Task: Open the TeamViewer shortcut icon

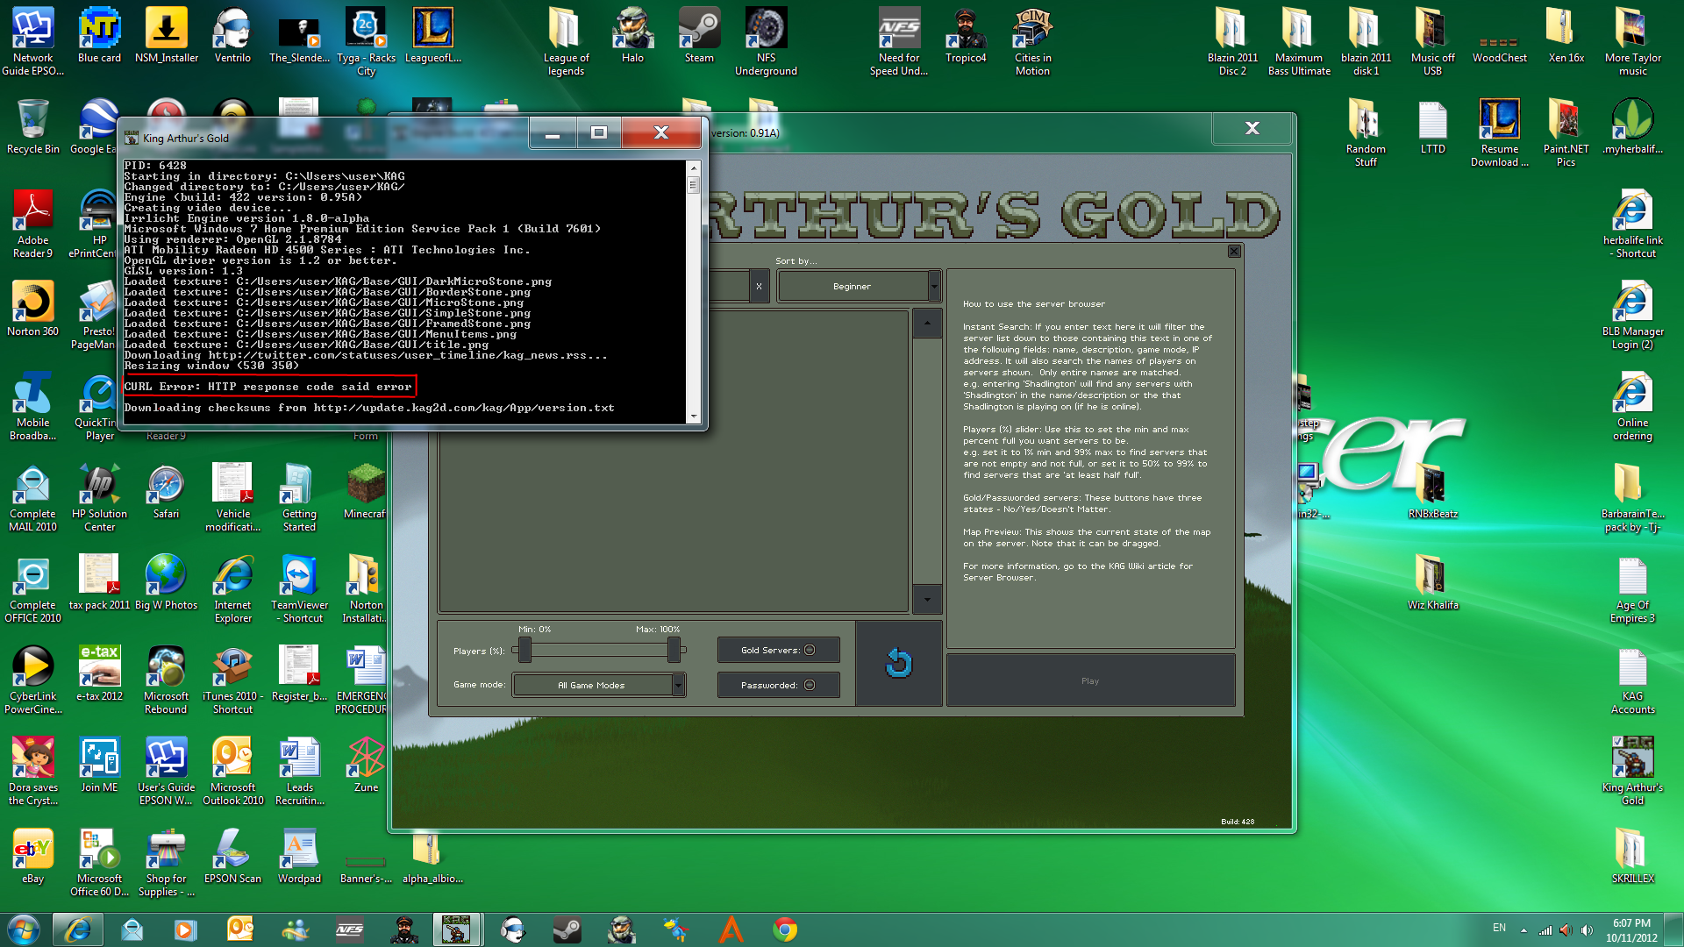Action: pyautogui.click(x=299, y=588)
